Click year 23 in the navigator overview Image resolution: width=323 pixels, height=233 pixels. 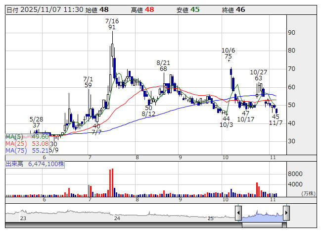[23, 218]
